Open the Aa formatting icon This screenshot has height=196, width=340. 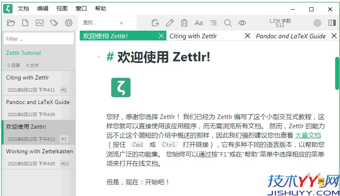[x=199, y=23]
